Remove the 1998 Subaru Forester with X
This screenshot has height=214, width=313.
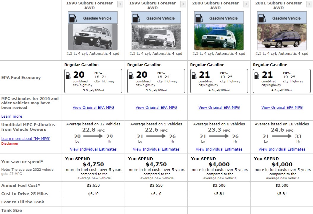120,4
